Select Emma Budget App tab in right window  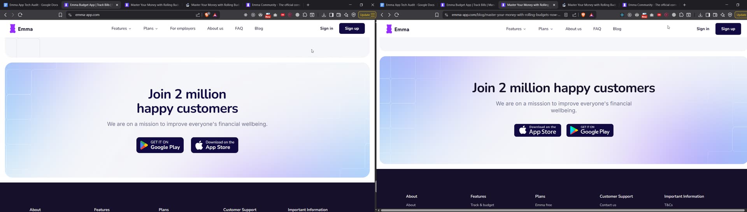467,5
